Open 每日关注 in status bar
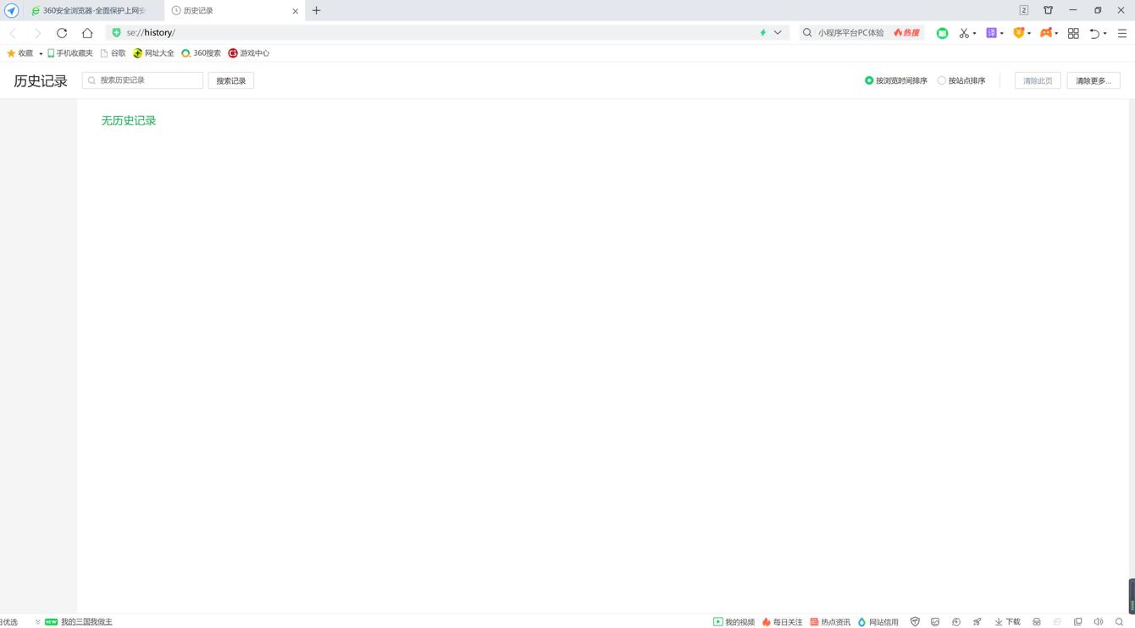1135x628 pixels. (x=782, y=622)
